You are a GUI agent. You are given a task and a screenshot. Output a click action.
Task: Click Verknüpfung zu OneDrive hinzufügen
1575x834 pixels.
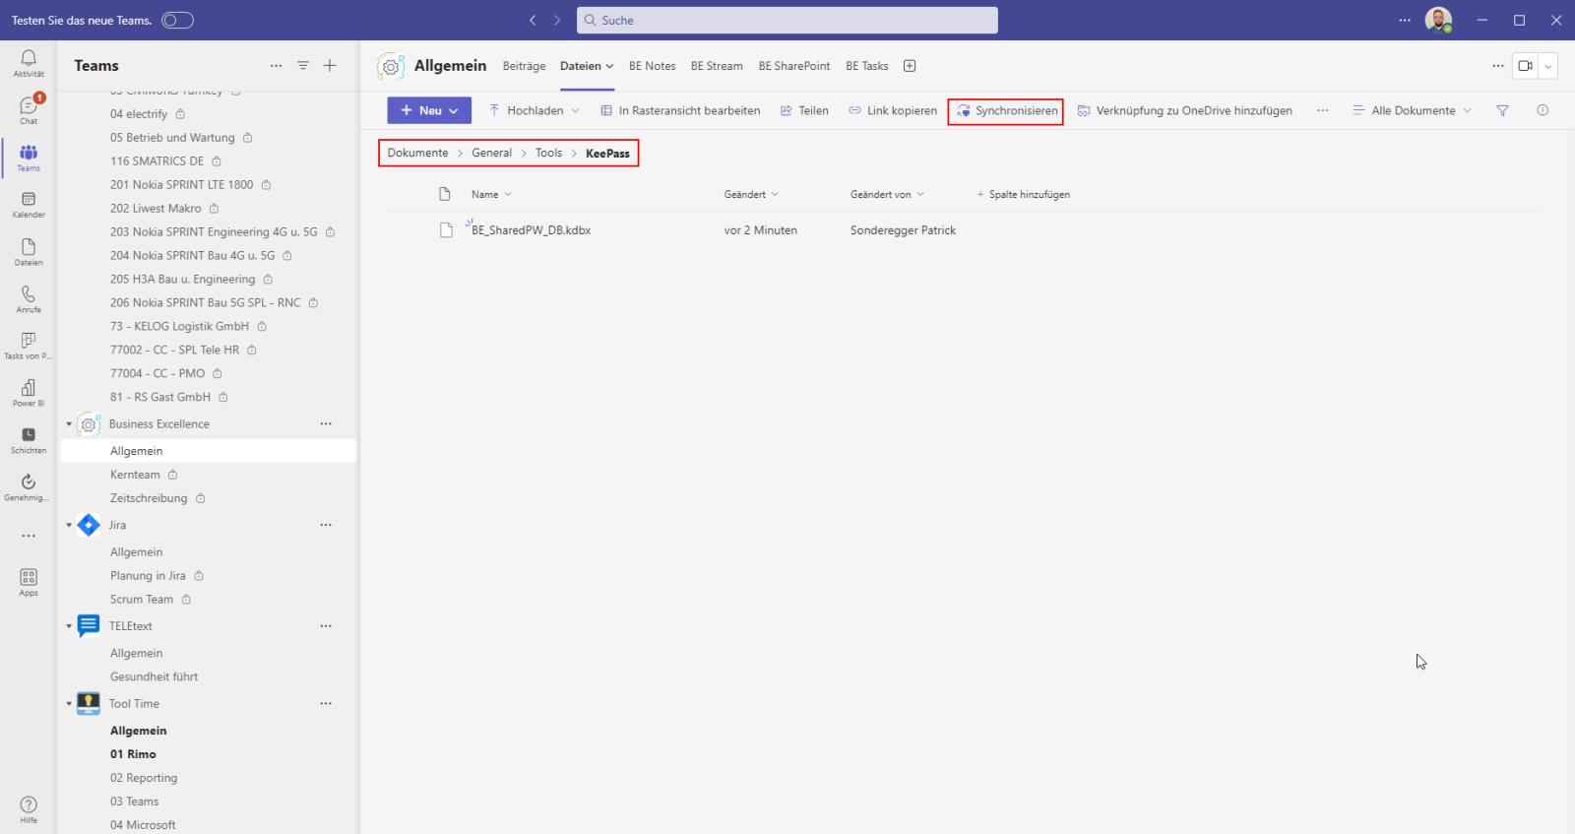pos(1185,110)
